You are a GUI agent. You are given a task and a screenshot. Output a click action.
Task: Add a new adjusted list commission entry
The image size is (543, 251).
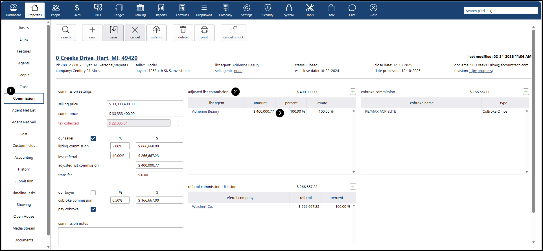[x=353, y=92]
